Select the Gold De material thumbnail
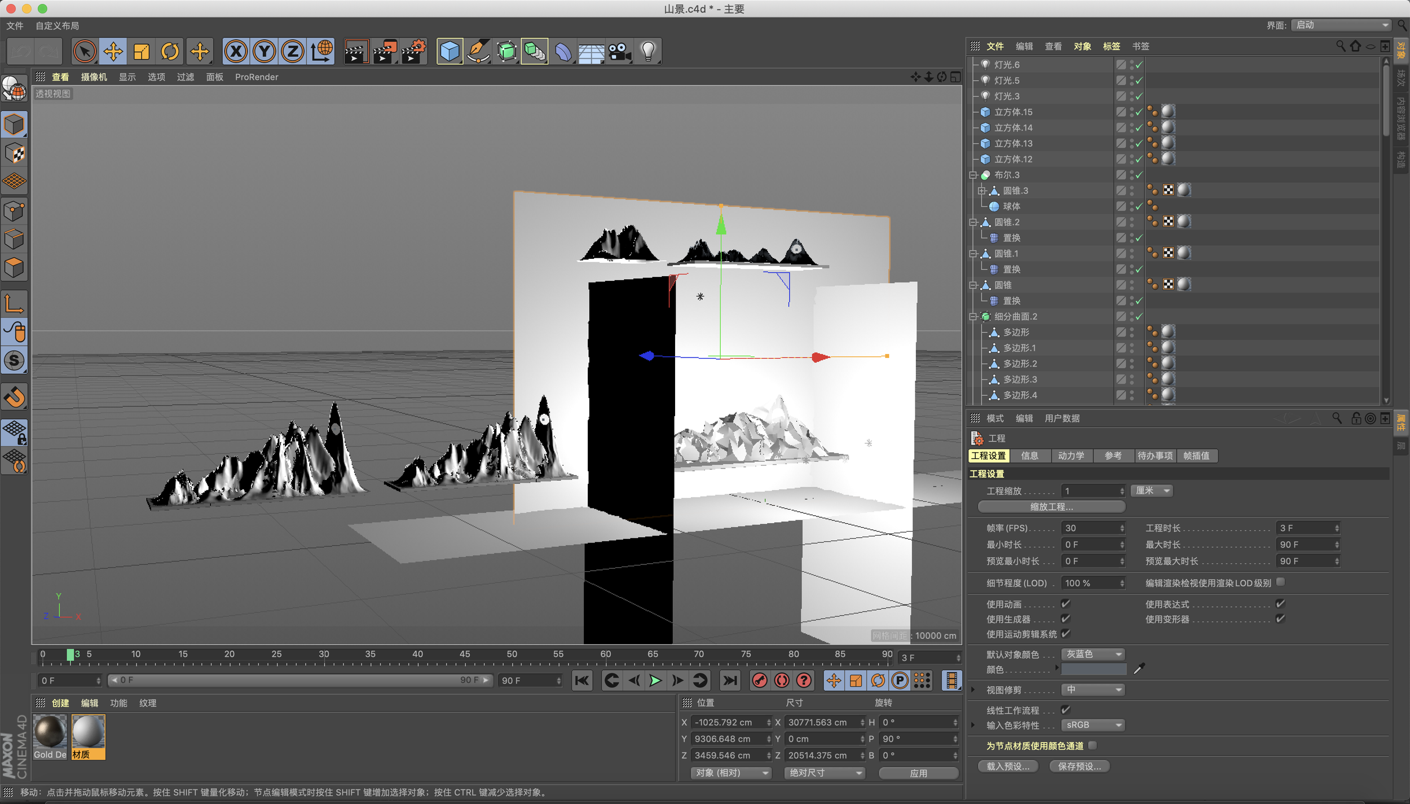The image size is (1410, 804). click(x=50, y=737)
